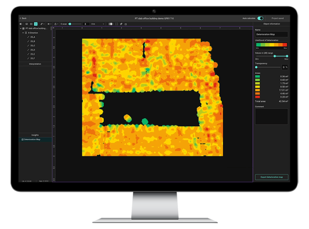Click the last toolbar export icon
This screenshot has width=309, height=229.
click(x=126, y=24)
